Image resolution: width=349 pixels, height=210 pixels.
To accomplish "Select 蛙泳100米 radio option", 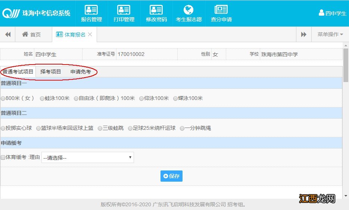I will click(42, 98).
